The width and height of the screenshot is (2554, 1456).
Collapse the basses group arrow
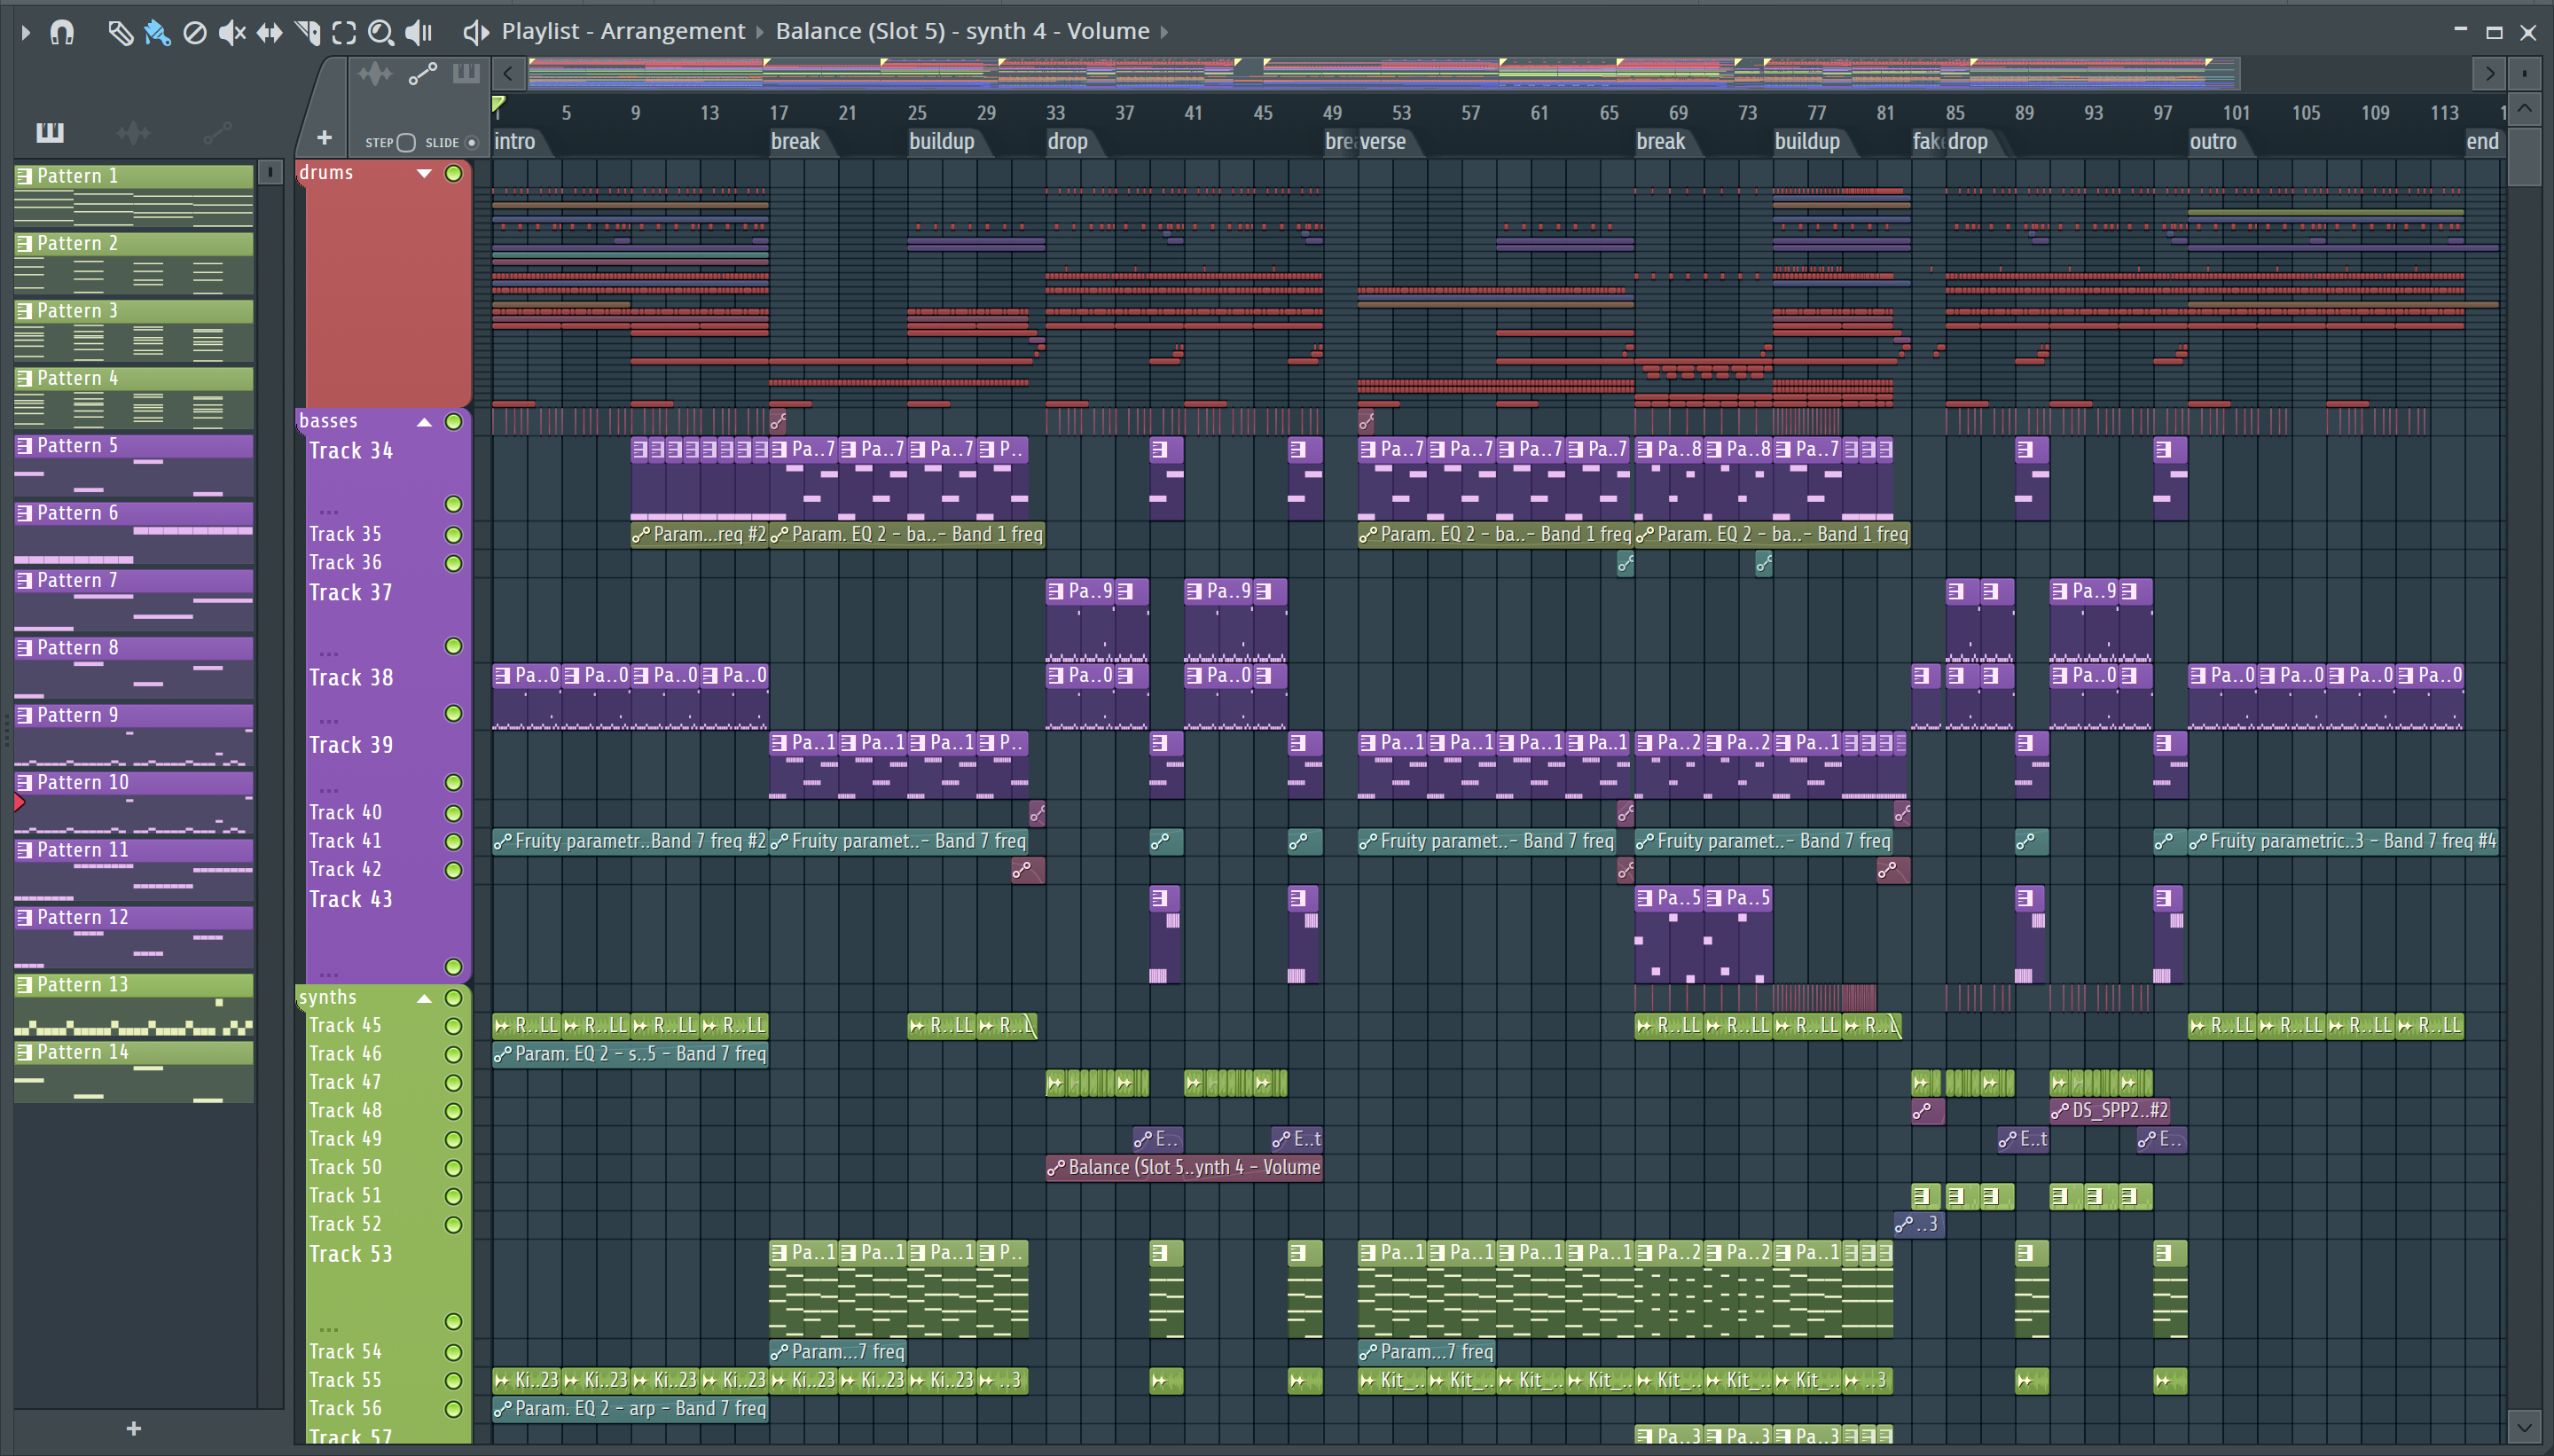tap(424, 421)
